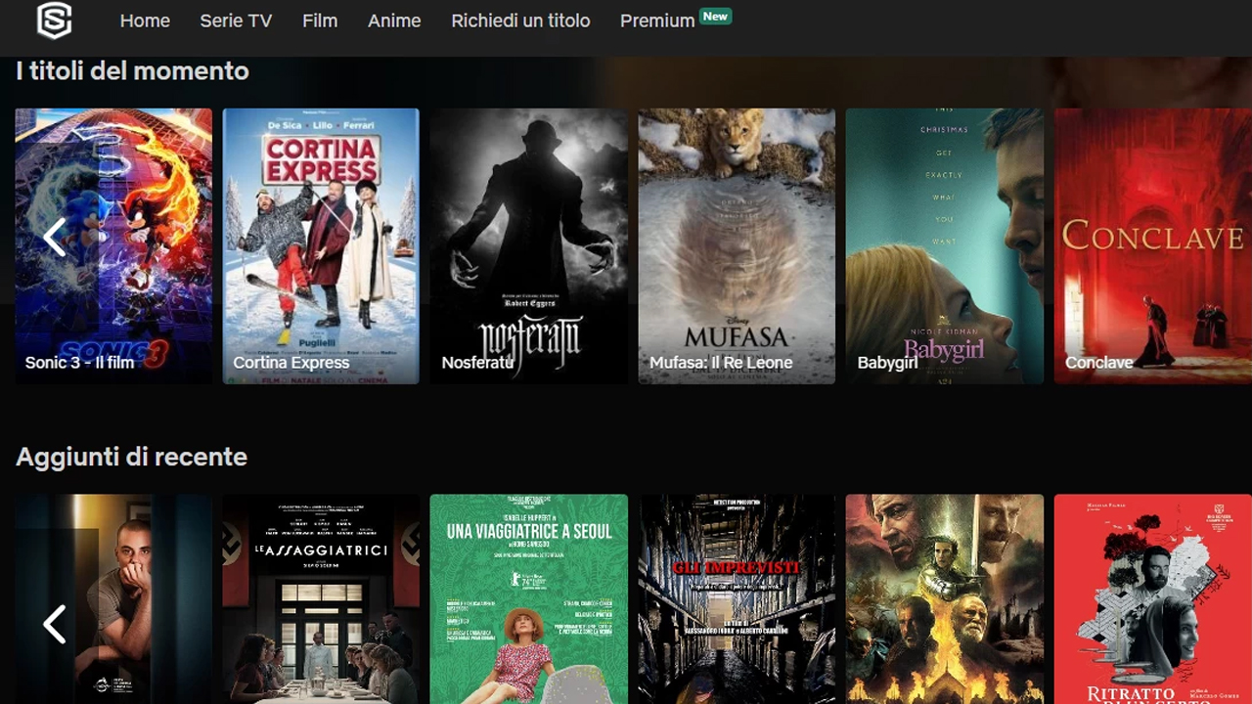Open the Nosferatu poster
1252x704 pixels.
[529, 245]
